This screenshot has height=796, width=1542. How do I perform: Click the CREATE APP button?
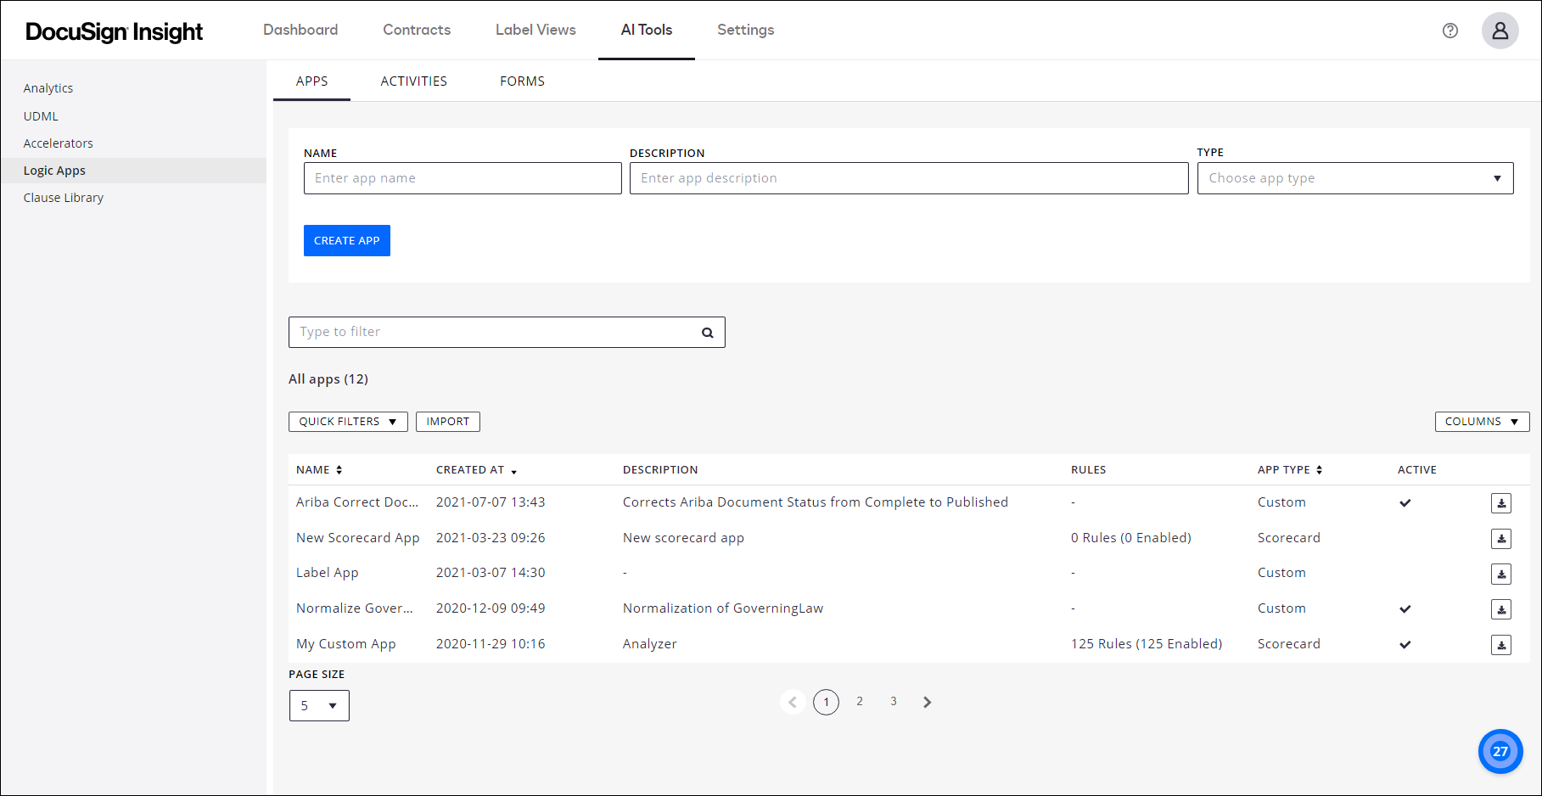pos(346,240)
